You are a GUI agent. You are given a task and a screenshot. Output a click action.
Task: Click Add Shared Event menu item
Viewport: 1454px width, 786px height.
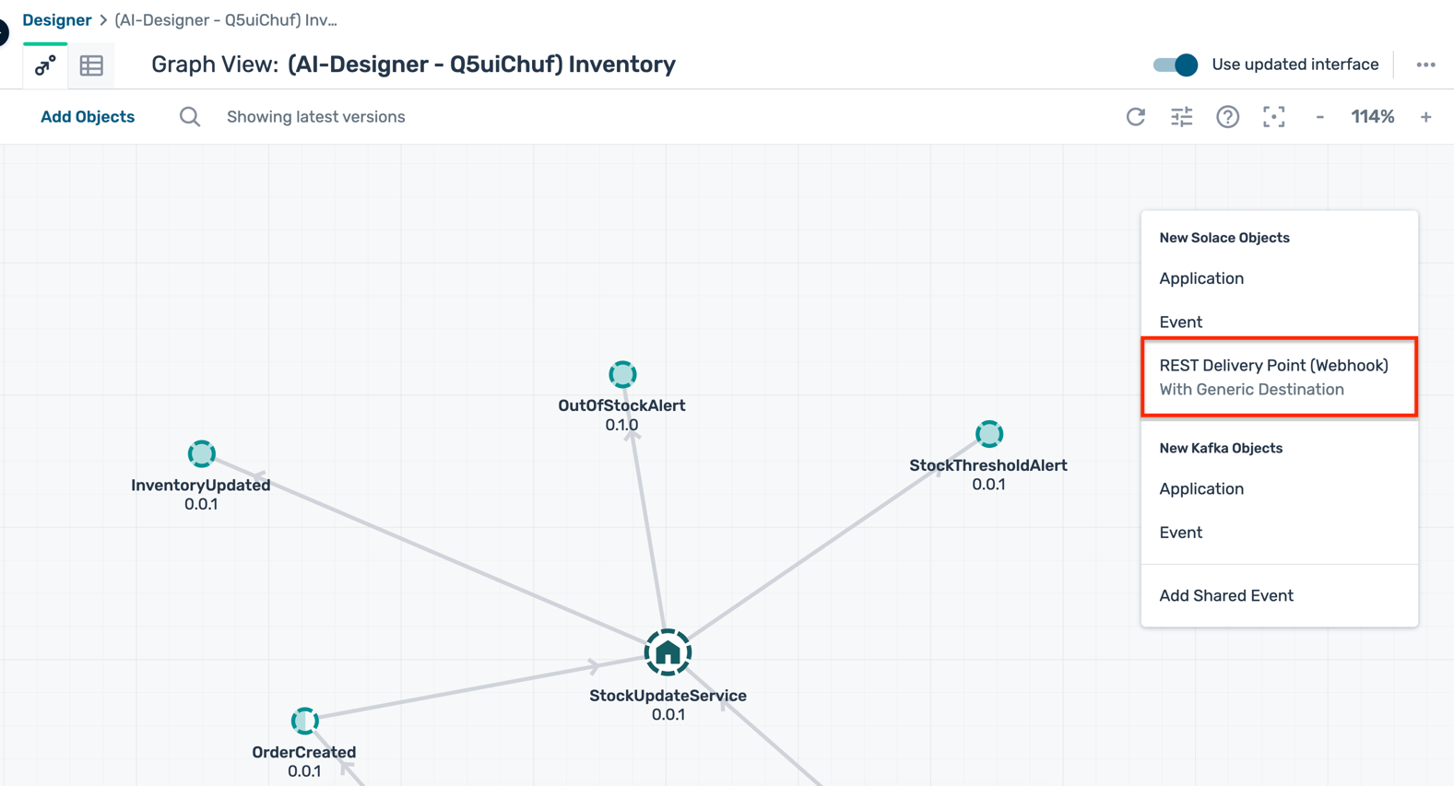click(x=1226, y=595)
